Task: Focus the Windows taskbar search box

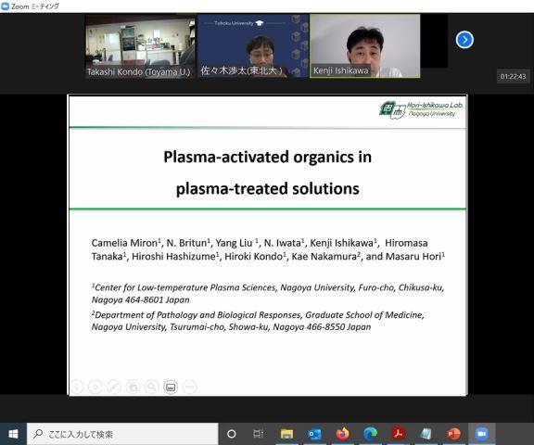Action: [x=122, y=434]
